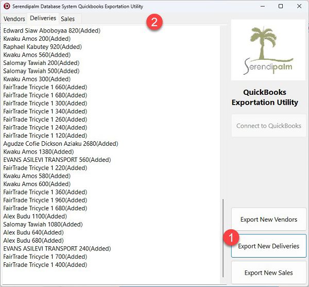Select row Salomay Tawiah 200(Added)
This screenshot has height=287, width=309.
click(41, 63)
